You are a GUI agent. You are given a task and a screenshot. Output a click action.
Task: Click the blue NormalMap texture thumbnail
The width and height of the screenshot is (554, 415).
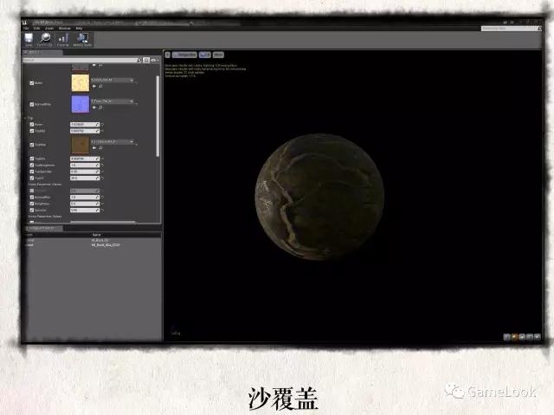[81, 104]
